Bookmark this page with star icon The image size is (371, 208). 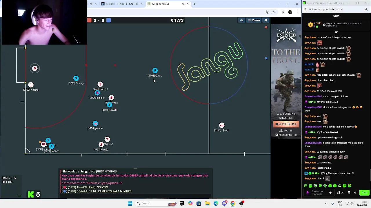pos(274,12)
